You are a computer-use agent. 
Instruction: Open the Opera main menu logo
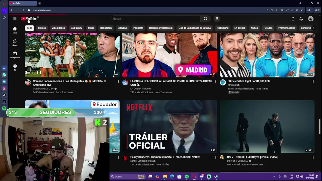4,4
